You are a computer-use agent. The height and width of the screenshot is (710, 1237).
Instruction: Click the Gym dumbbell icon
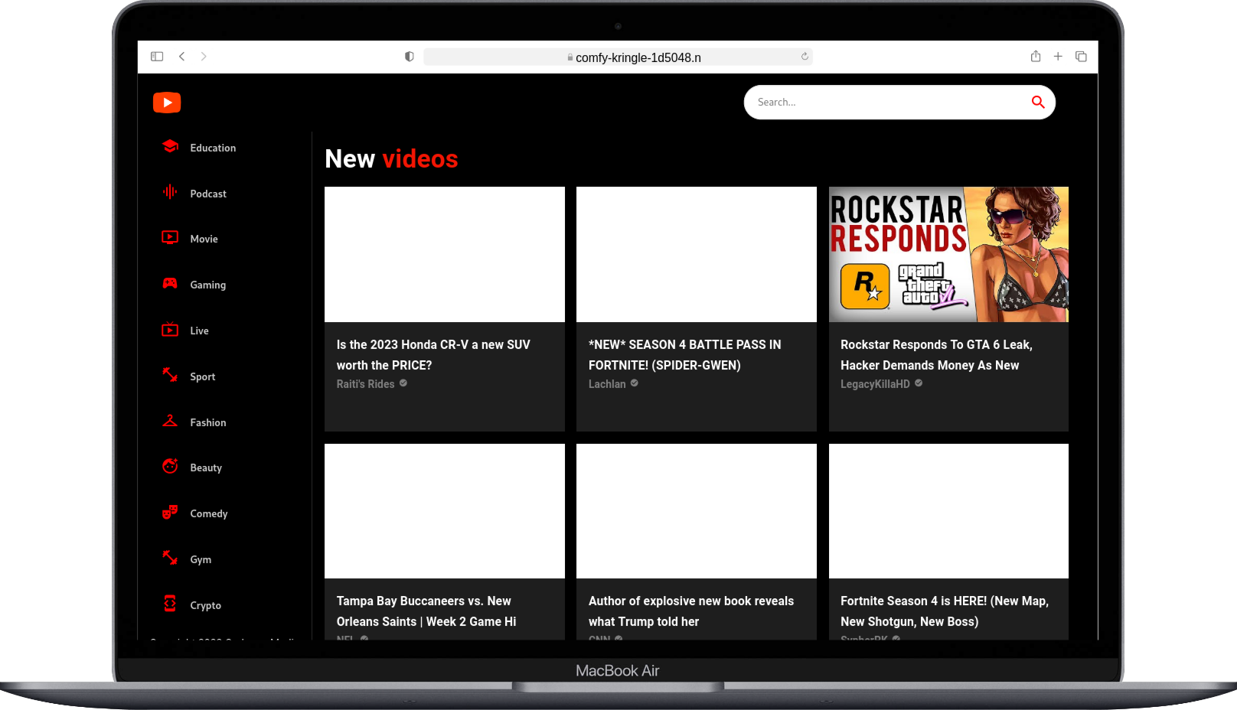[170, 558]
